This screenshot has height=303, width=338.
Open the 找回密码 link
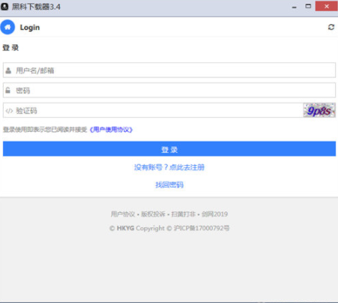click(x=169, y=184)
